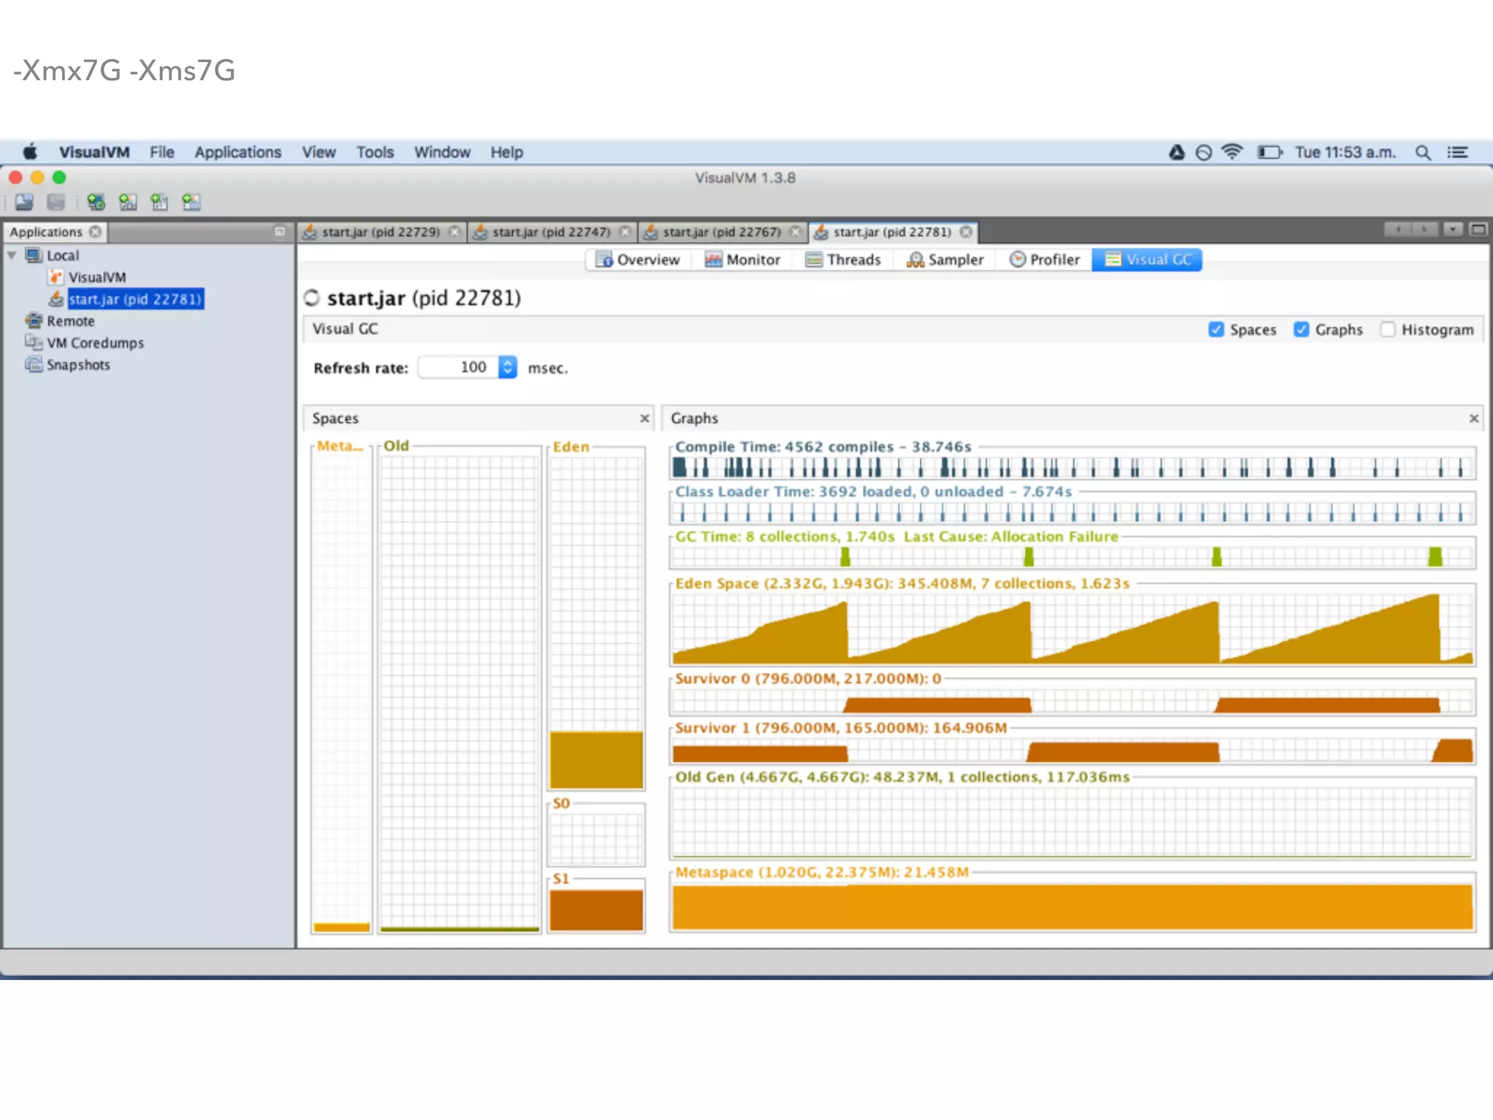Minimize the Applications sidebar panel
Viewport: 1493px width, 1120px height.
point(279,232)
